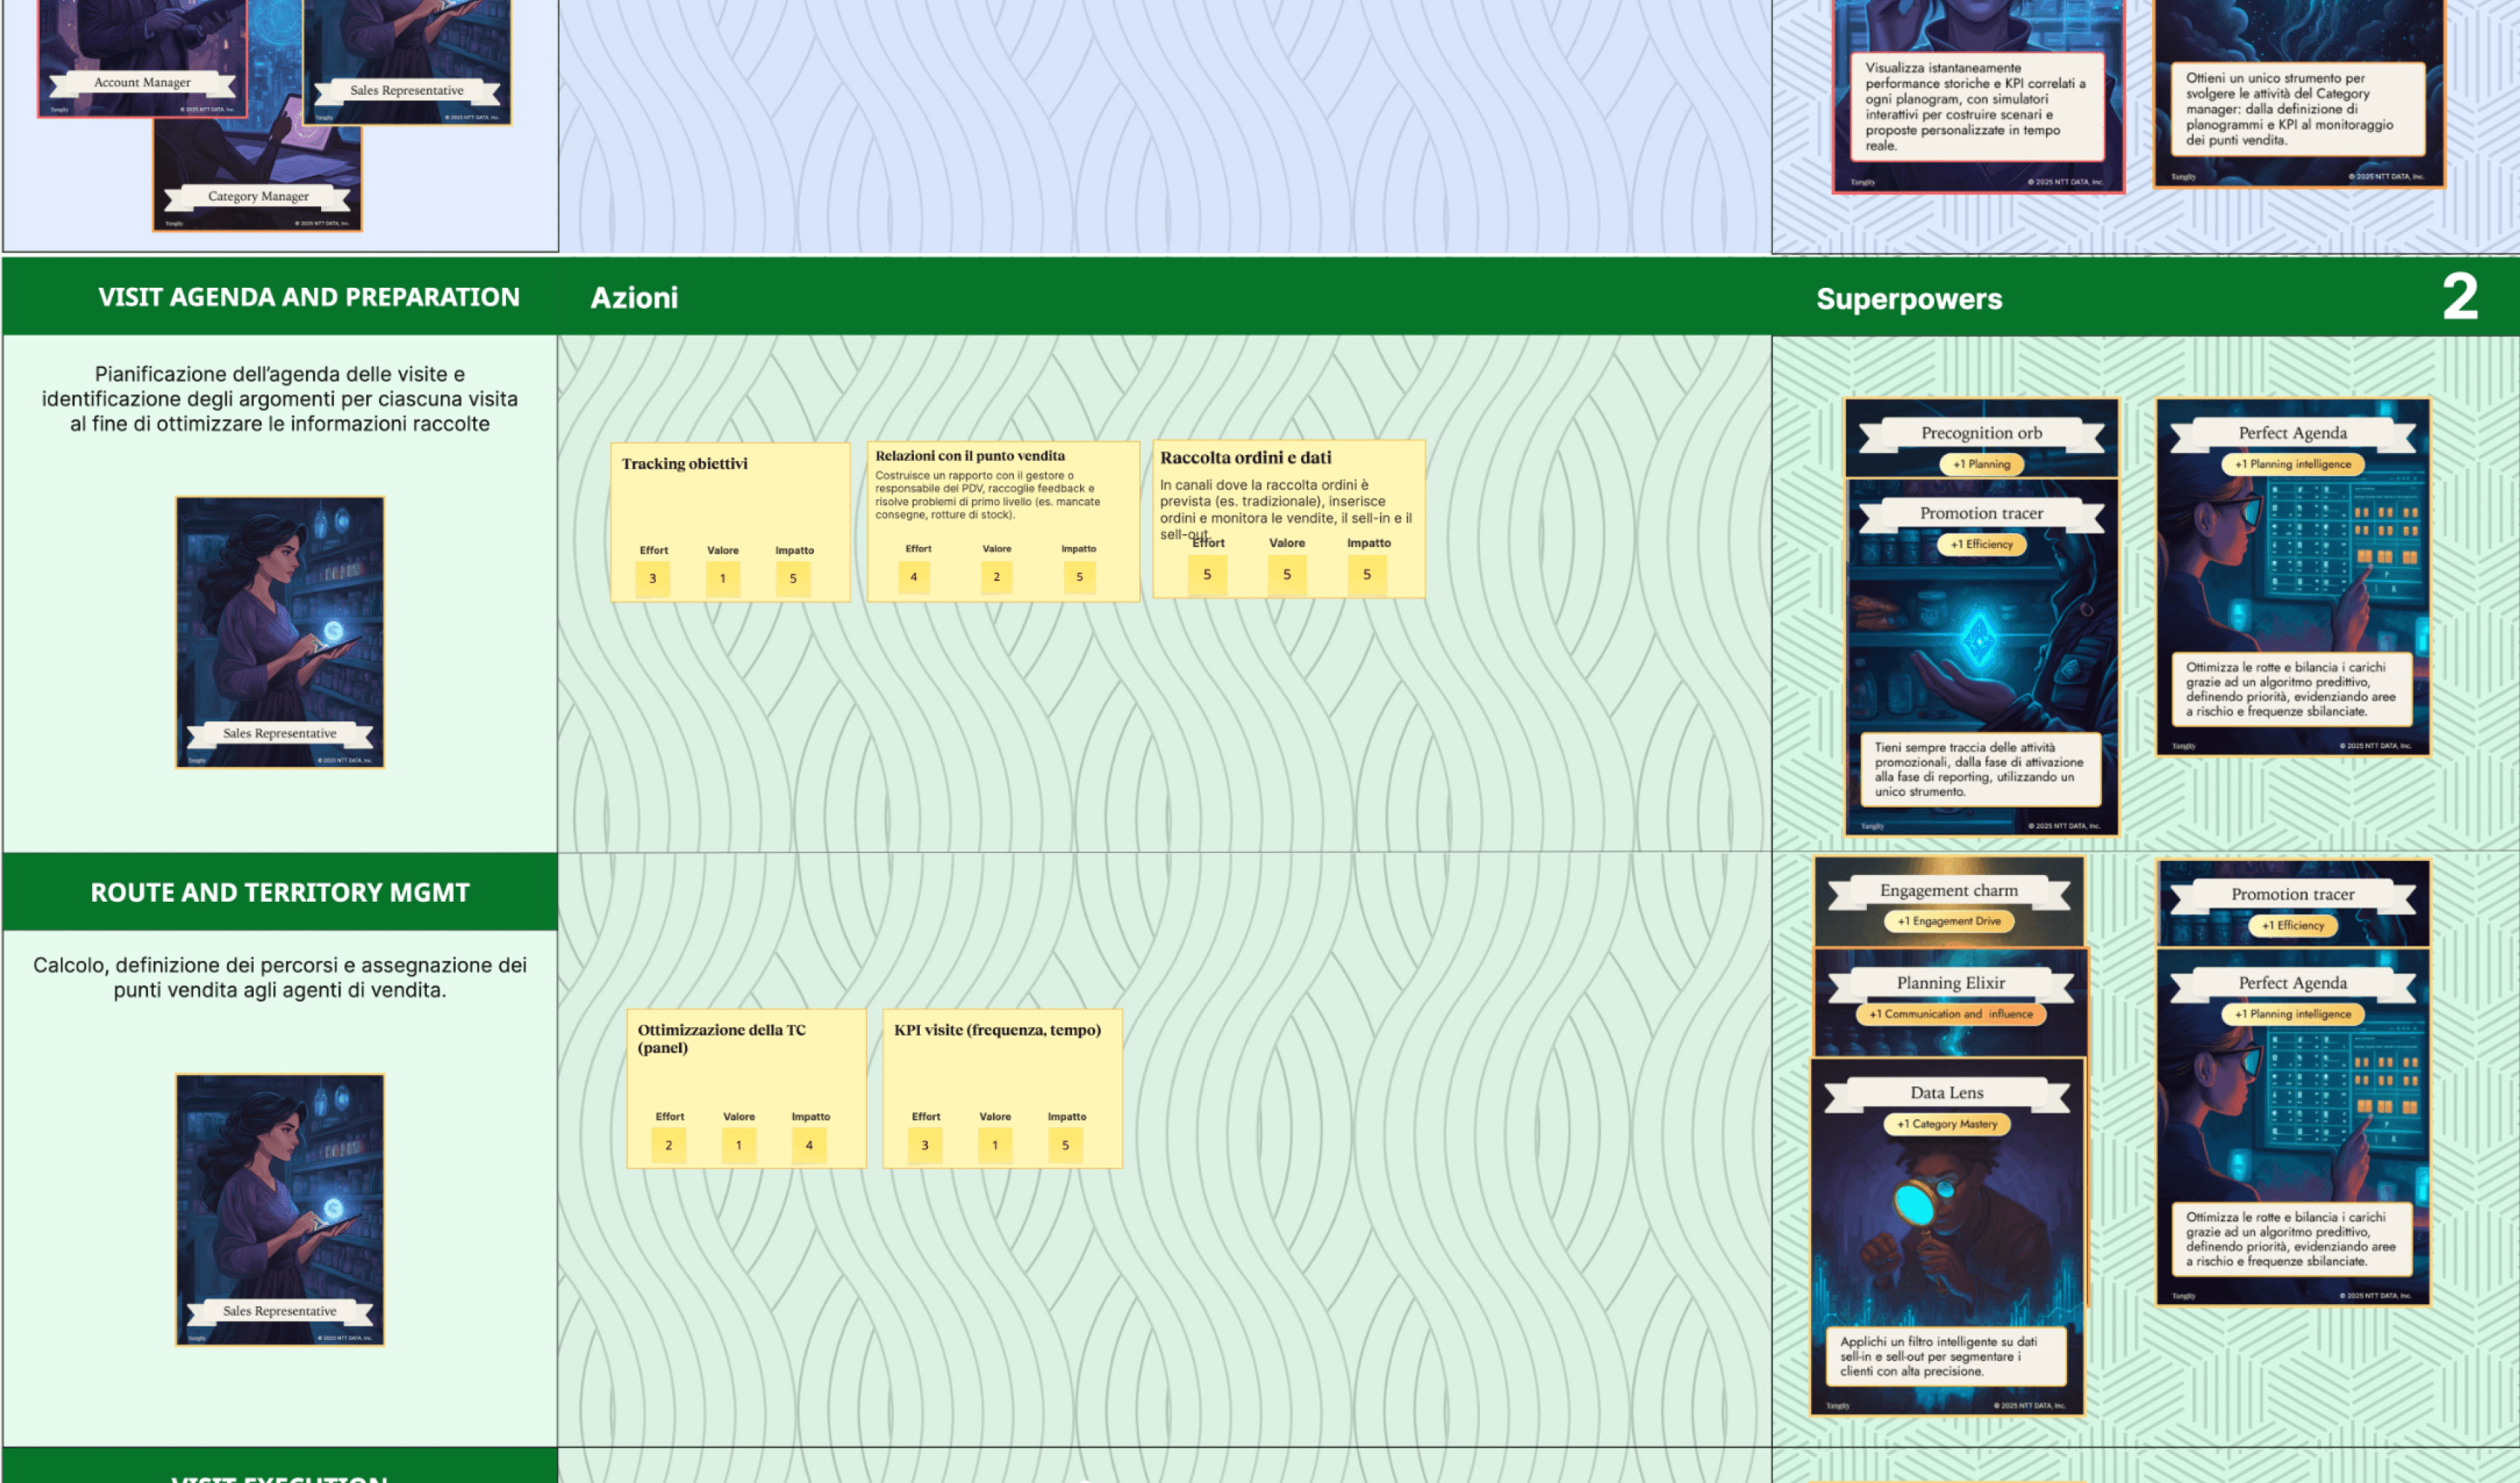Select the ROUTE AND TERRITORY MGMT header
The width and height of the screenshot is (2520, 1483).
tap(280, 892)
